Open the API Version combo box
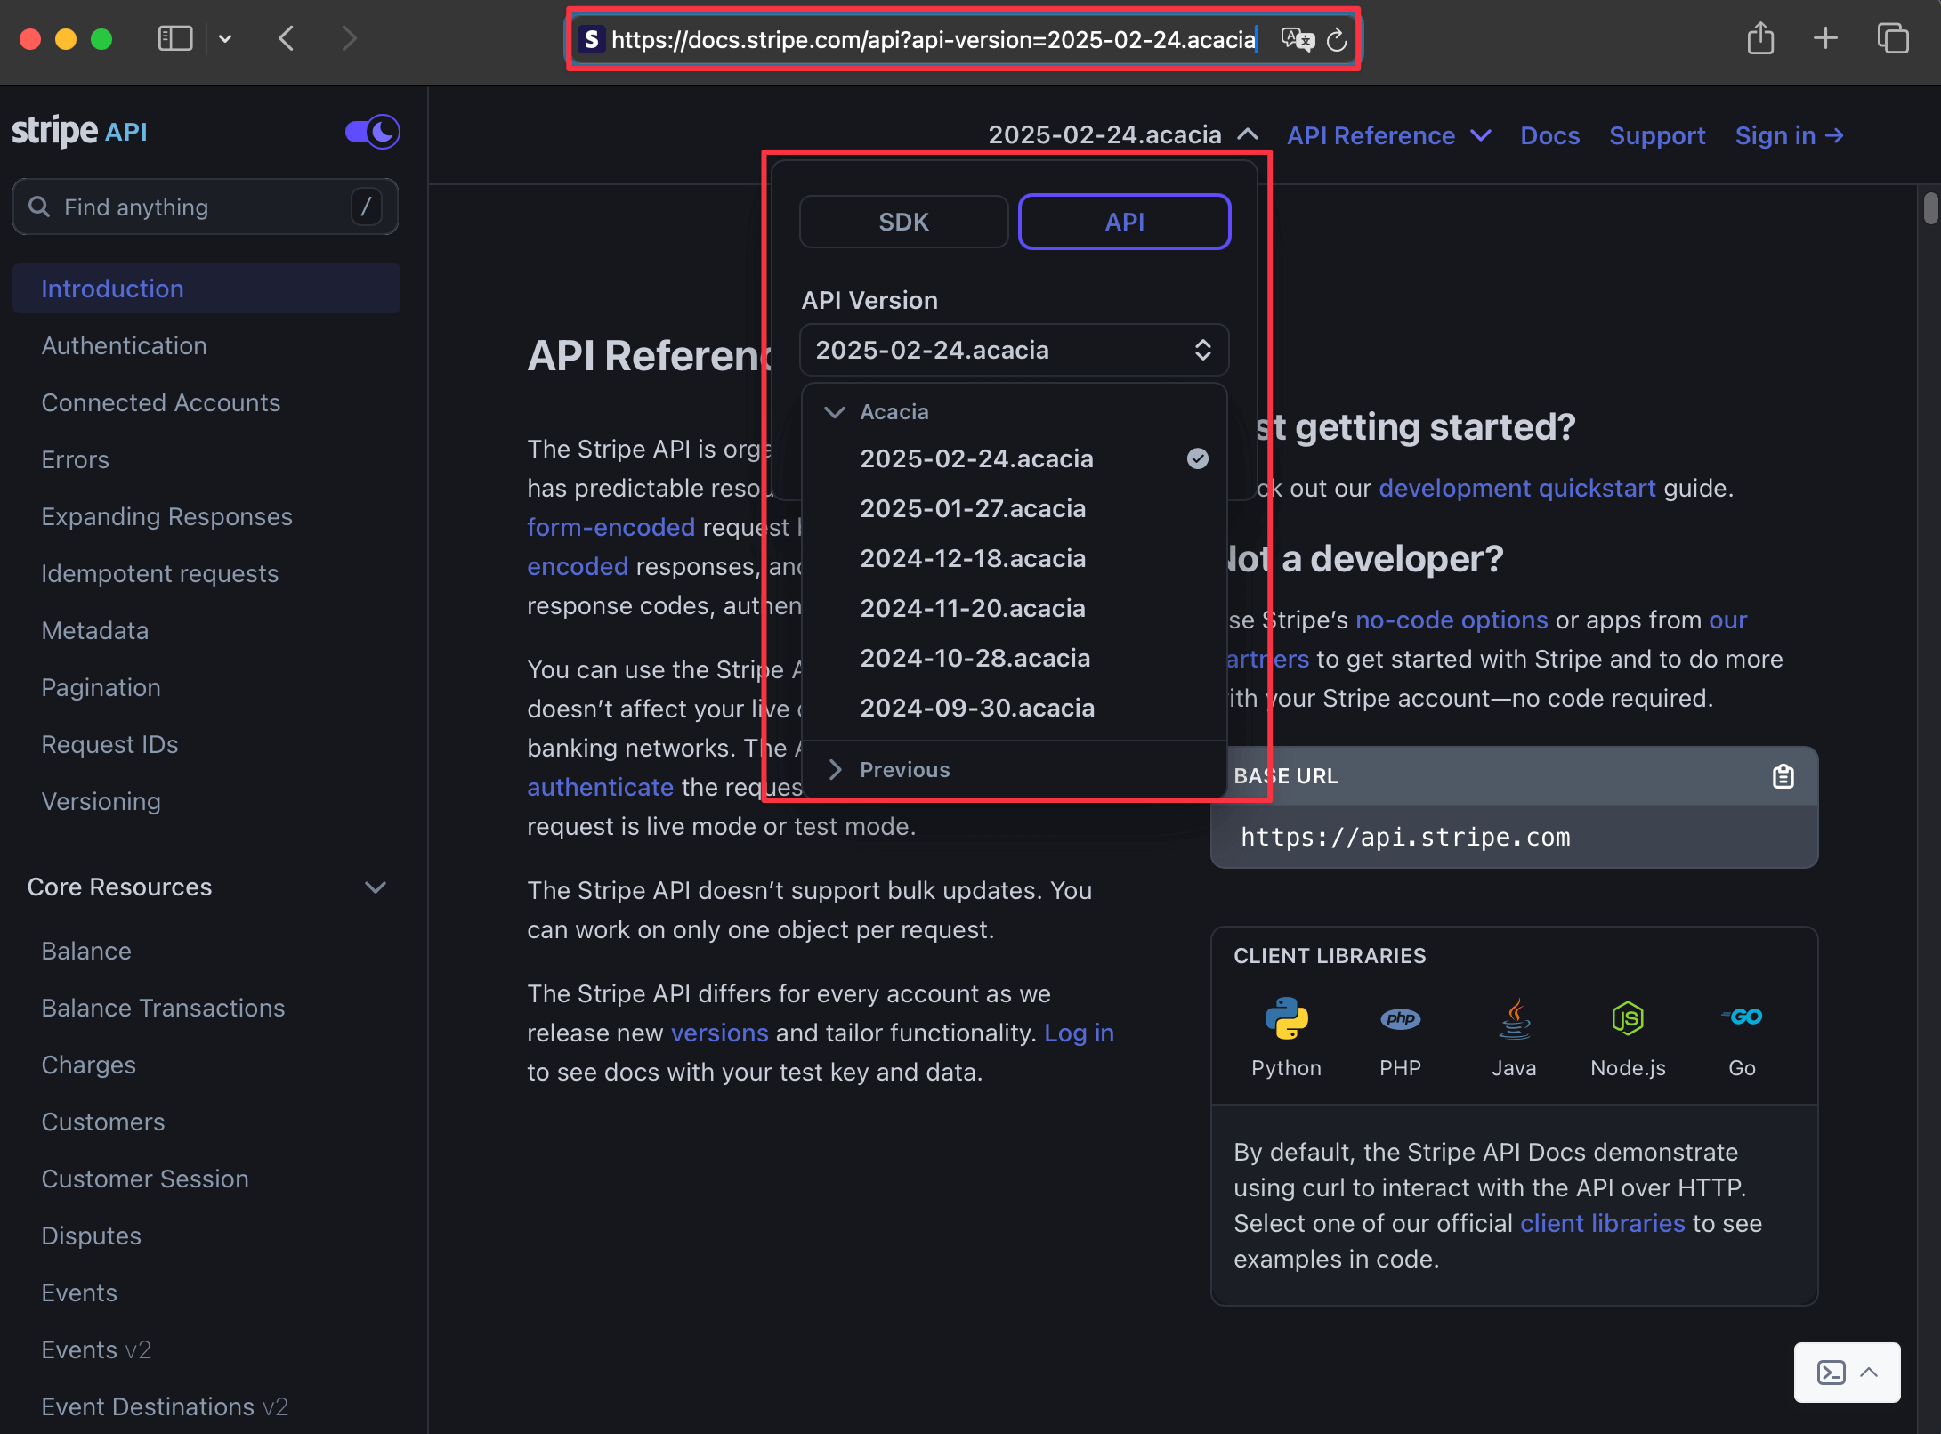 (1014, 350)
